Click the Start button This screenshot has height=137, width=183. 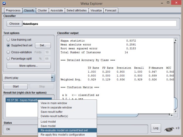[x=16, y=87]
